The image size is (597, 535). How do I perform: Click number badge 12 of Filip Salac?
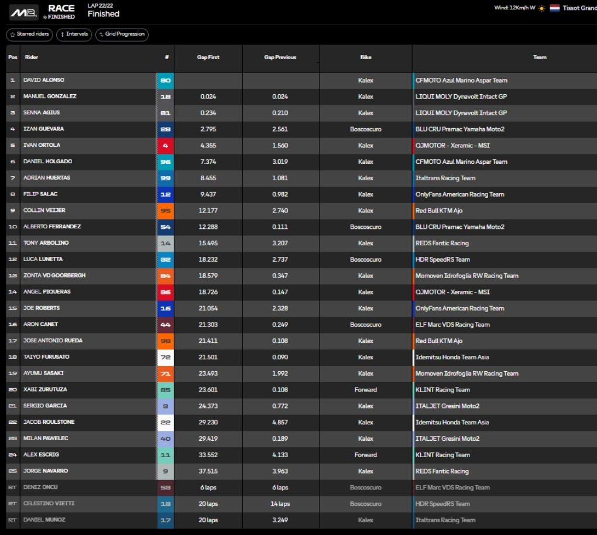[165, 194]
